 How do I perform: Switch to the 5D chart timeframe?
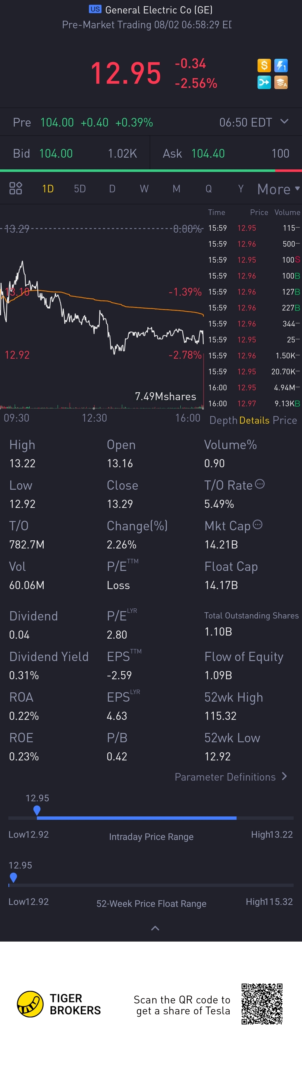point(80,189)
